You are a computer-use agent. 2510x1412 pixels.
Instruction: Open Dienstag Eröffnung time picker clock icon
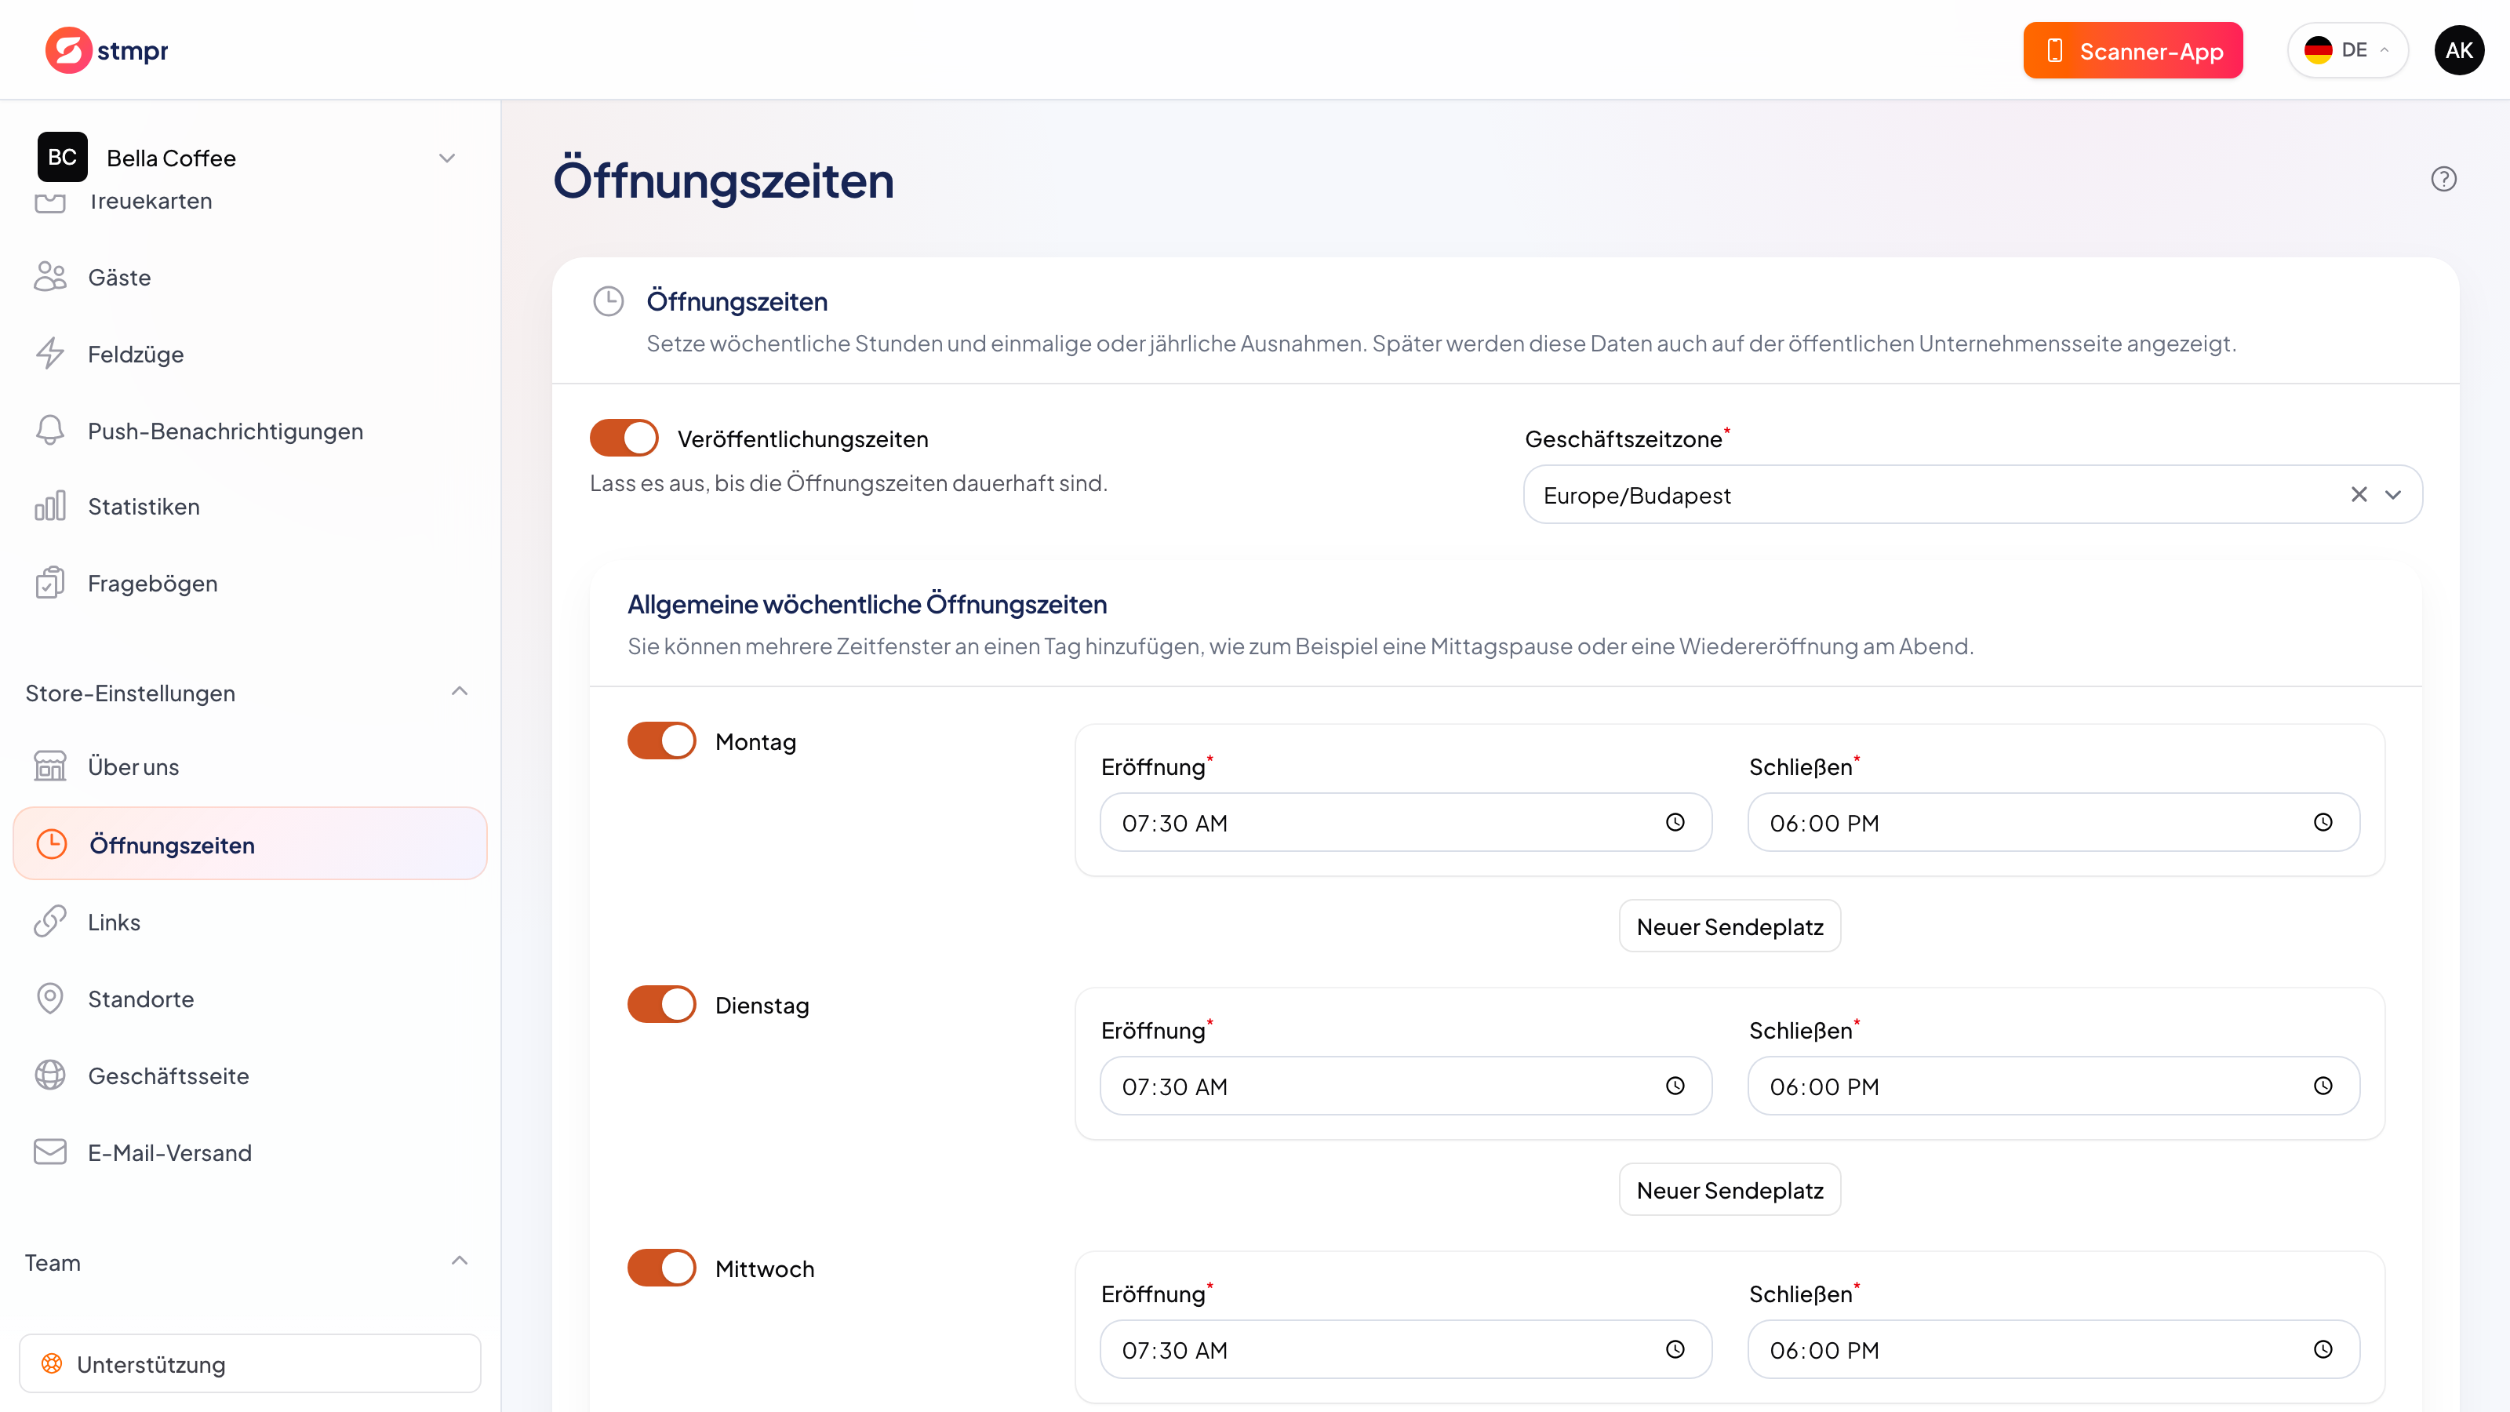[x=1675, y=1086]
